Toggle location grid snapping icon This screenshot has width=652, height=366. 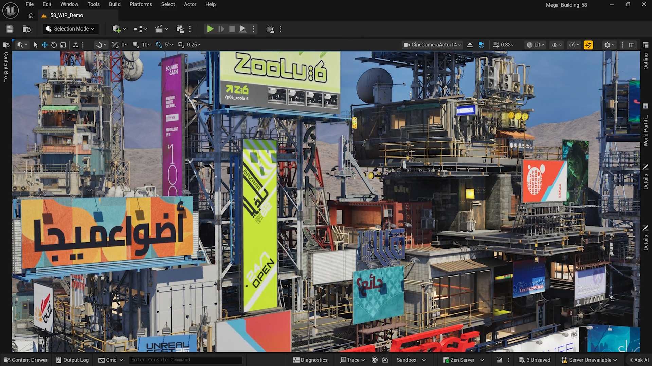point(136,45)
